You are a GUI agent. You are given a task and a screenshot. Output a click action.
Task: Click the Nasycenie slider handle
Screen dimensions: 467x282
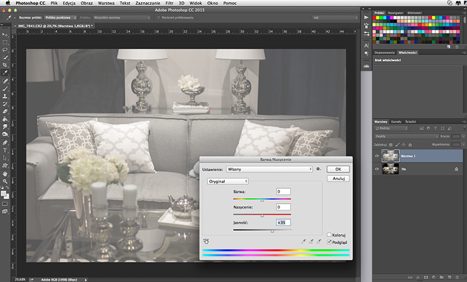coord(262,215)
